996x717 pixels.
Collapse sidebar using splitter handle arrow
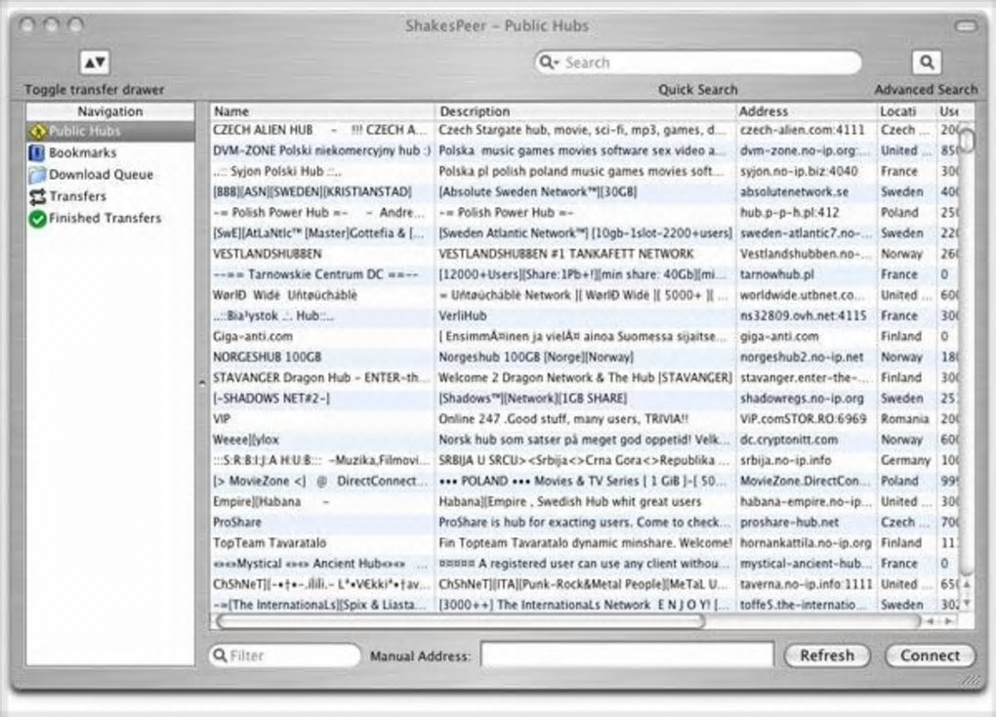click(202, 383)
